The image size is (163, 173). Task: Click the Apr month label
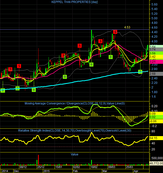136,171
